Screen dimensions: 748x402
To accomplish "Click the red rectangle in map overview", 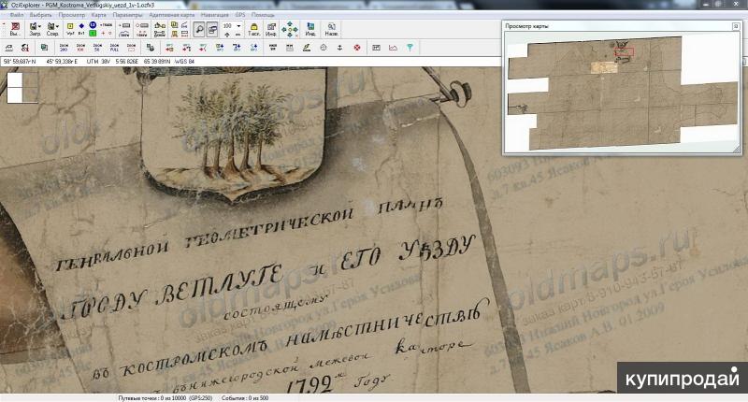I will pyautogui.click(x=624, y=51).
